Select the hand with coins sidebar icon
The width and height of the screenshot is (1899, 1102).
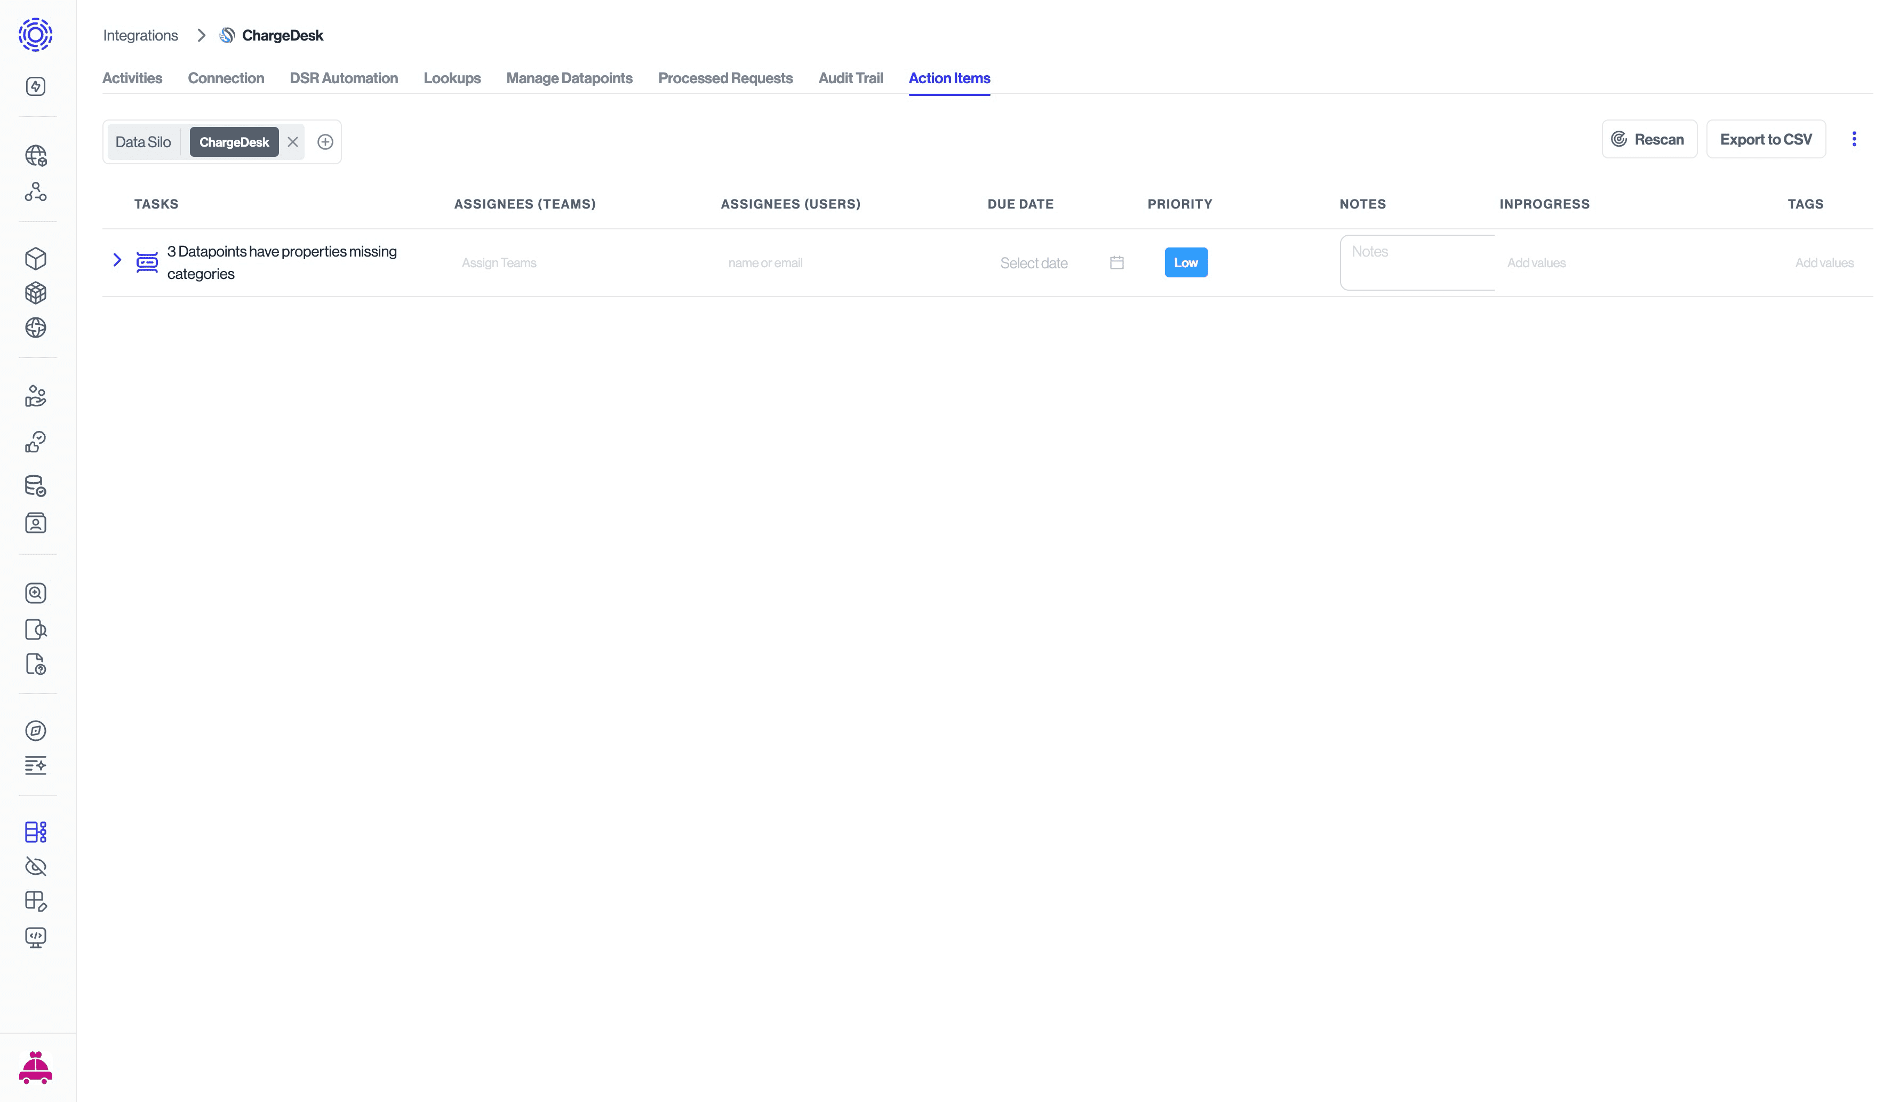(35, 396)
